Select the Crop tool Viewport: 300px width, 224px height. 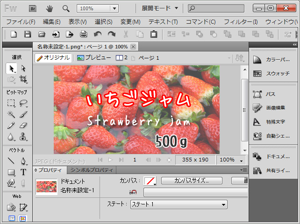(x=23, y=79)
